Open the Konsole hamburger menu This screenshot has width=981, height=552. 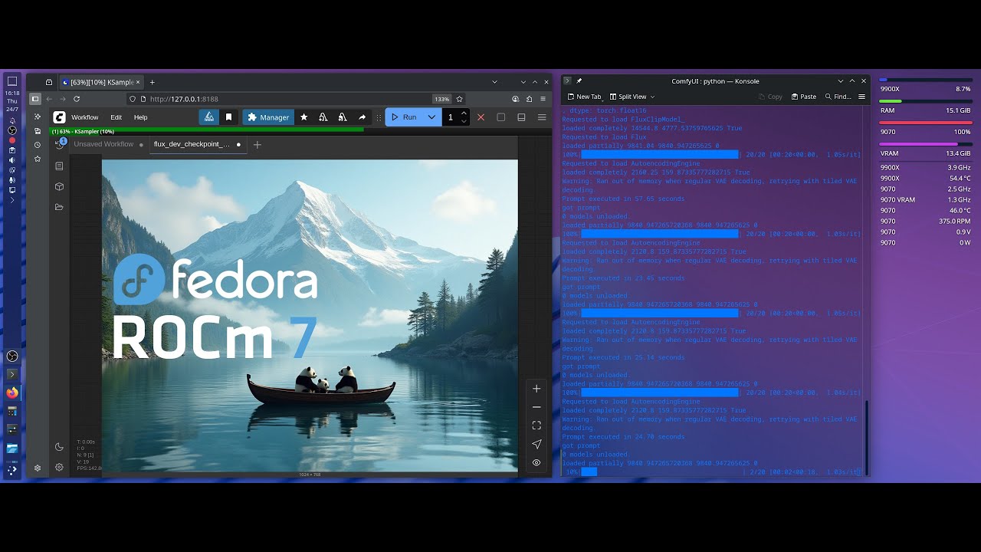point(862,97)
